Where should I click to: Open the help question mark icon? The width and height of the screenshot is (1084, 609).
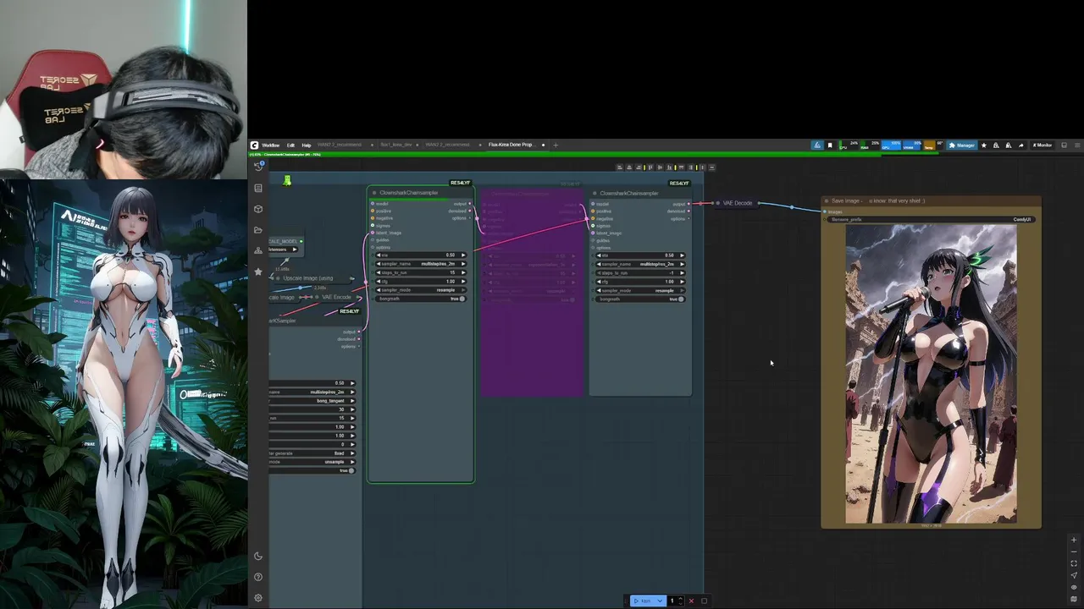click(258, 577)
